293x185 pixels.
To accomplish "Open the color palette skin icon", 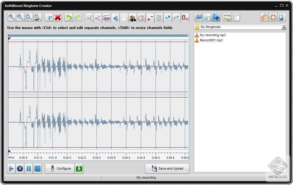I will point(264,18).
